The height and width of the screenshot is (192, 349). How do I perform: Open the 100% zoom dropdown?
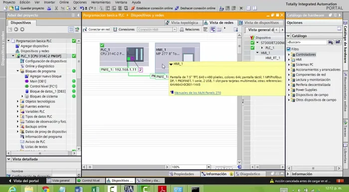tap(208, 167)
